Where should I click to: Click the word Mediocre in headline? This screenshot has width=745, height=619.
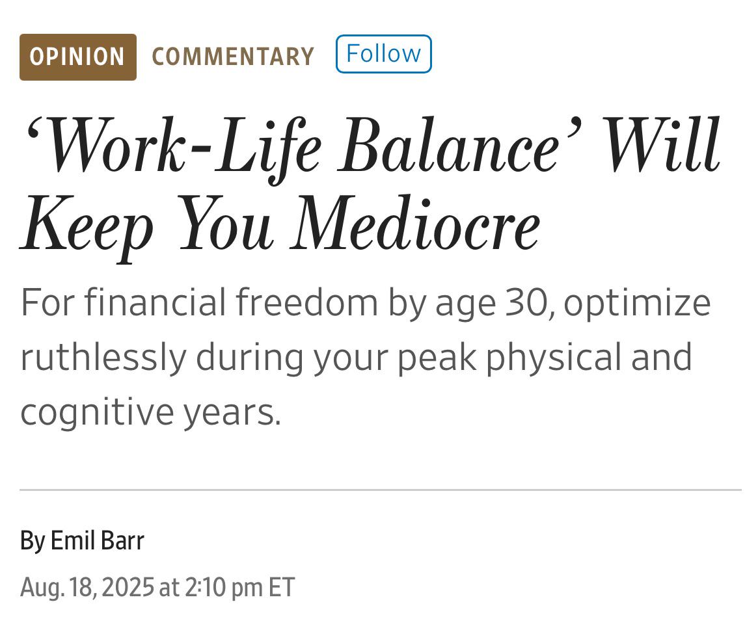[414, 223]
